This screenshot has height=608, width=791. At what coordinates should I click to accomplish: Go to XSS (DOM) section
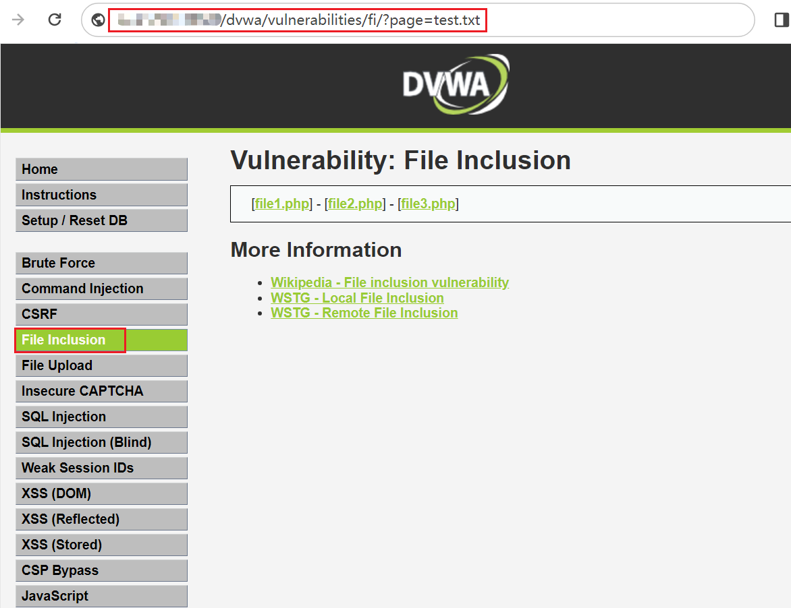click(101, 493)
